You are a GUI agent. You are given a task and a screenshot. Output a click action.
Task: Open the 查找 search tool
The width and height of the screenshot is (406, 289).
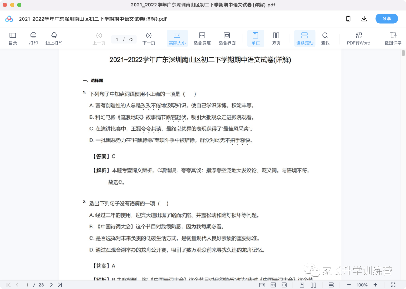tap(325, 38)
